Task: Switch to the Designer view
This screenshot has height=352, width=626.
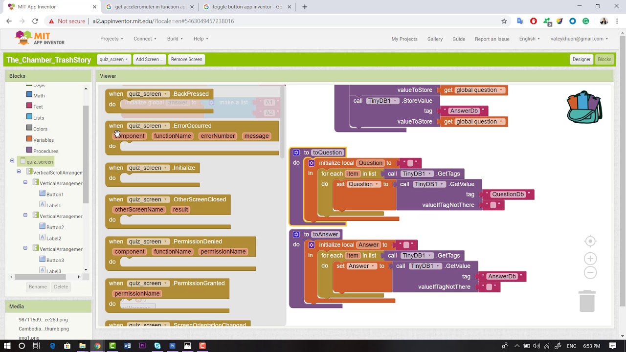Action: point(581,59)
